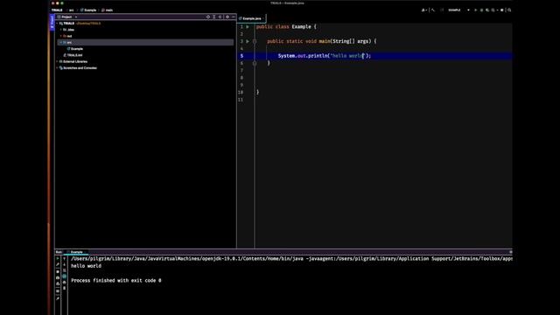Click Collapse All icon in Project panel

pos(220,17)
